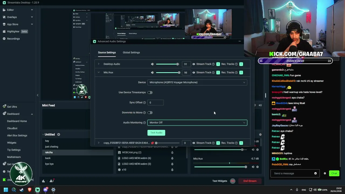The image size is (345, 194).
Task: Click the Sync Offset input field
Action: click(156, 102)
